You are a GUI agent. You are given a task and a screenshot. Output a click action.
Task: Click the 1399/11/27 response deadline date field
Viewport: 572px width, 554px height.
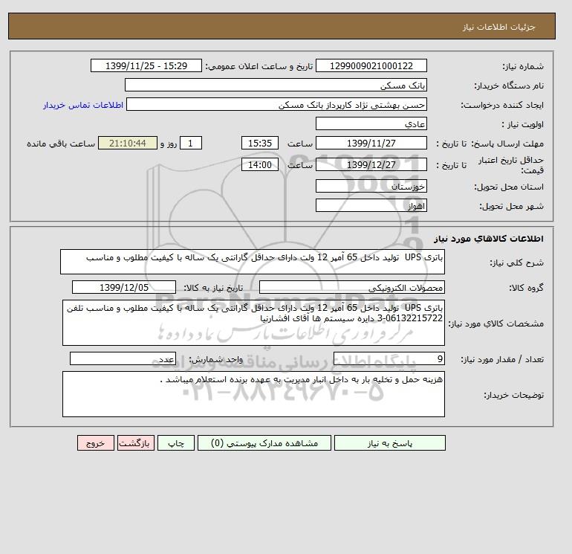point(371,144)
